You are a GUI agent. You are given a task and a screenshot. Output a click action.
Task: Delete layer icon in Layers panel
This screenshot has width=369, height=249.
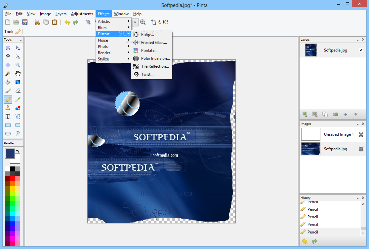pos(315,114)
